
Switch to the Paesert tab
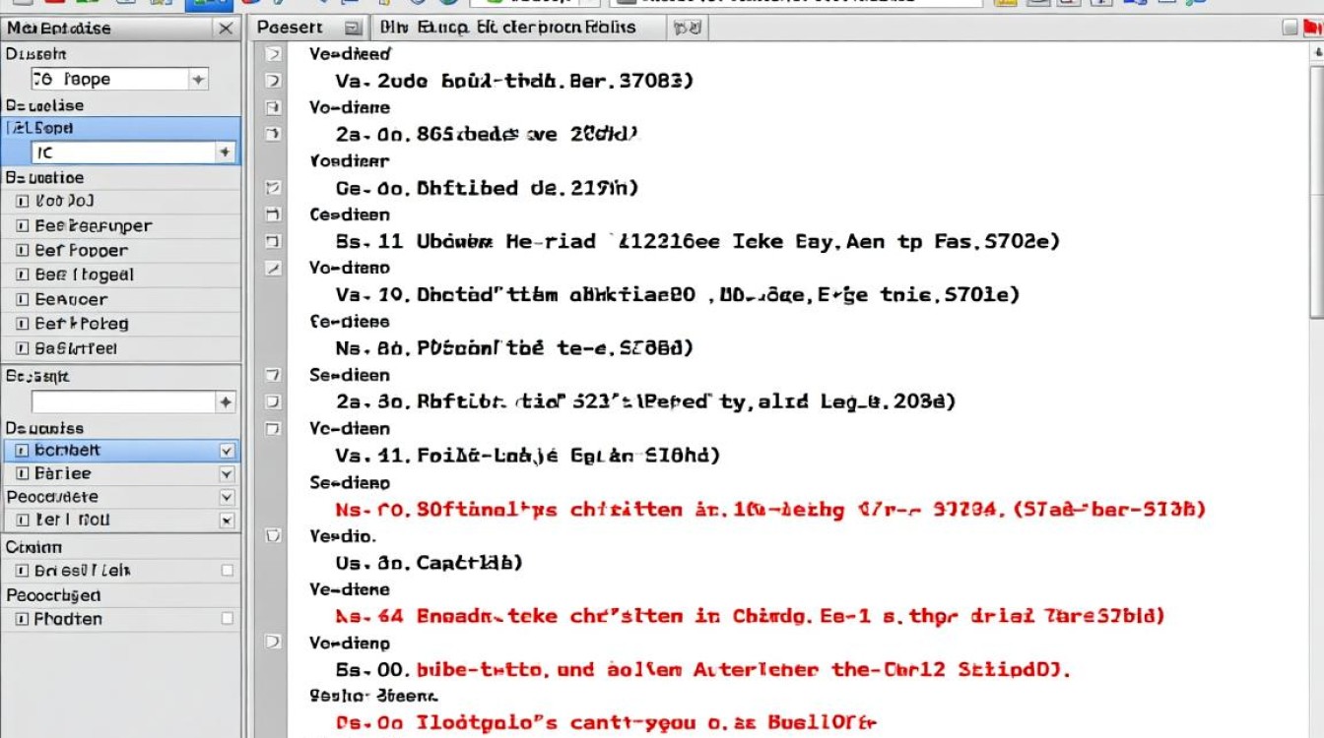tap(290, 28)
